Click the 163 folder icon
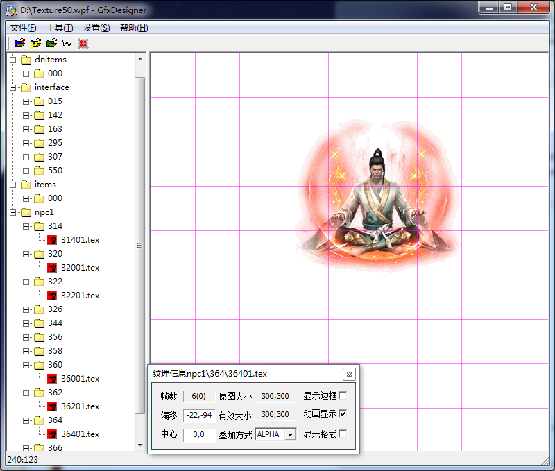555x471 pixels. point(39,129)
